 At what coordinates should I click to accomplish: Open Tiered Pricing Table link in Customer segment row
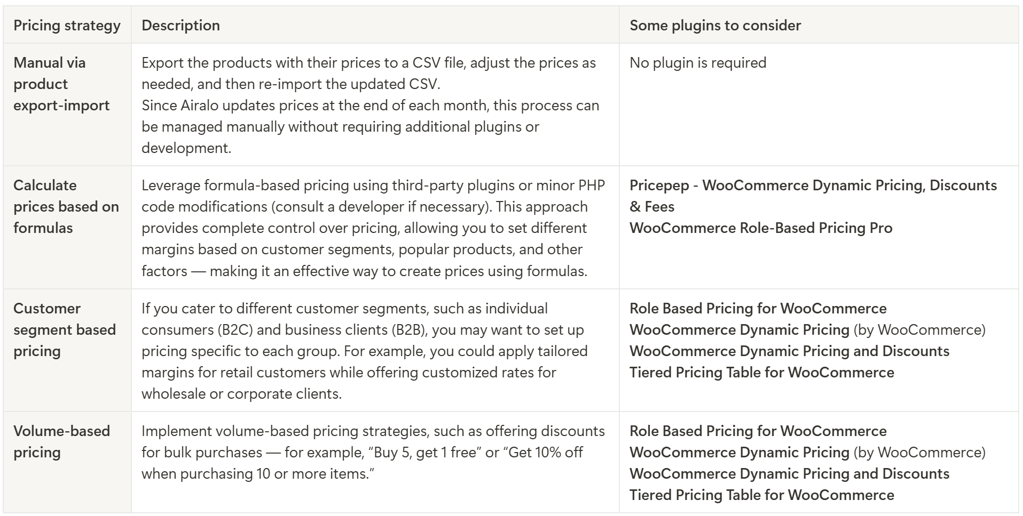(761, 373)
